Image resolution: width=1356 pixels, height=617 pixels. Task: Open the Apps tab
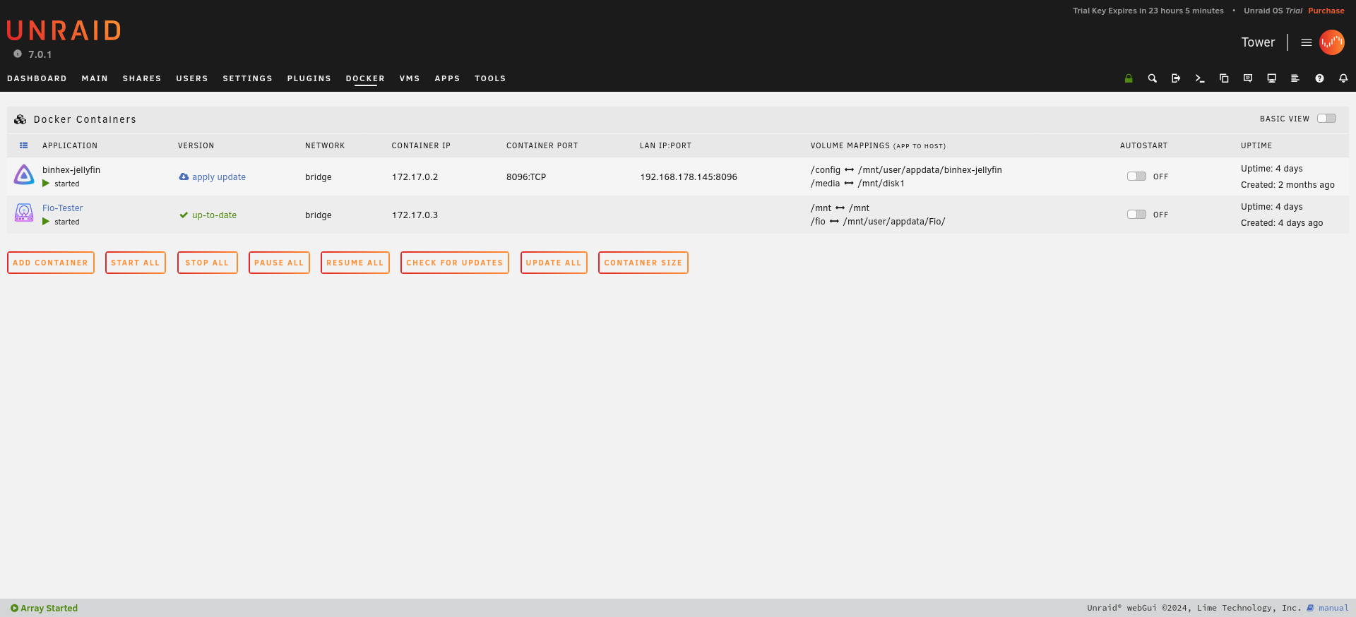tap(447, 78)
